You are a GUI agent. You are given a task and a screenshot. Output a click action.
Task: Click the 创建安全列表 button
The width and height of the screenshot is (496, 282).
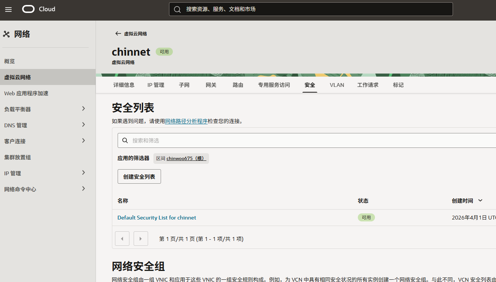[x=139, y=176]
